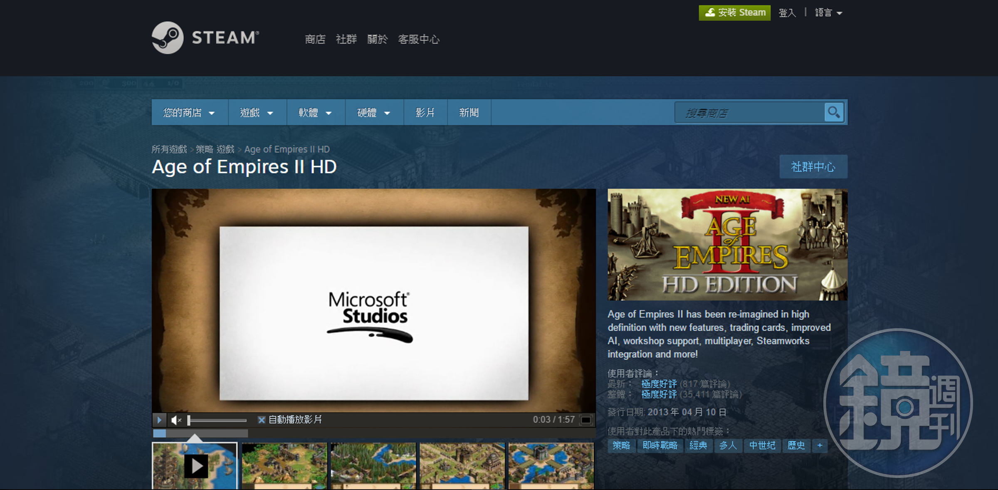
Task: Click the 安裝 Steam button
Action: coord(734,12)
